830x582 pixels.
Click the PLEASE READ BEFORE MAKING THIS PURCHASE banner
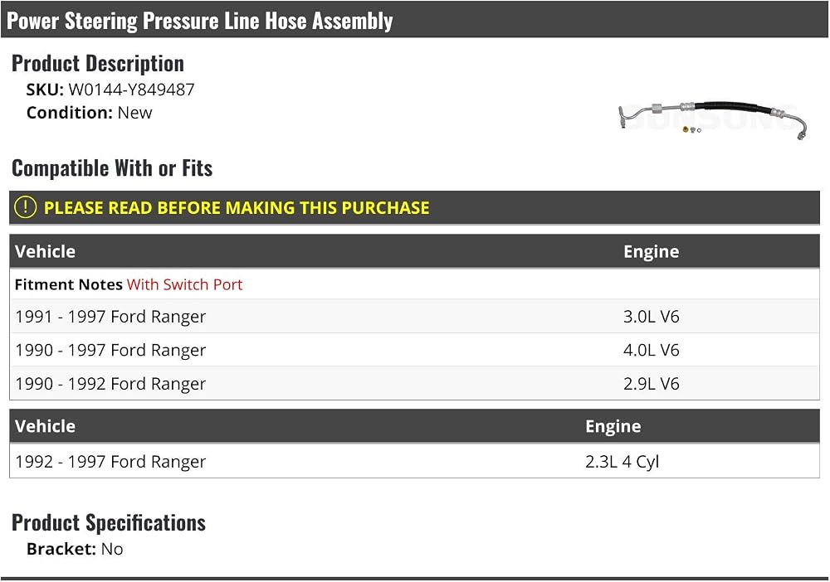coord(414,208)
